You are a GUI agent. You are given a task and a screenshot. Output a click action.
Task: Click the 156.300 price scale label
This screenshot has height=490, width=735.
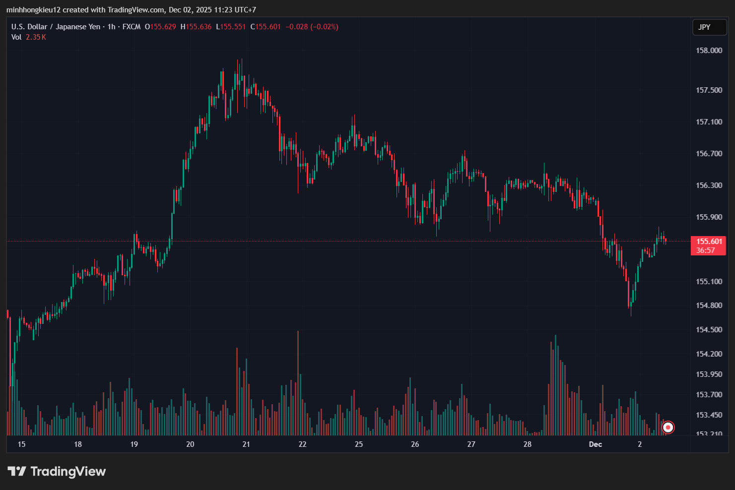[709, 185]
